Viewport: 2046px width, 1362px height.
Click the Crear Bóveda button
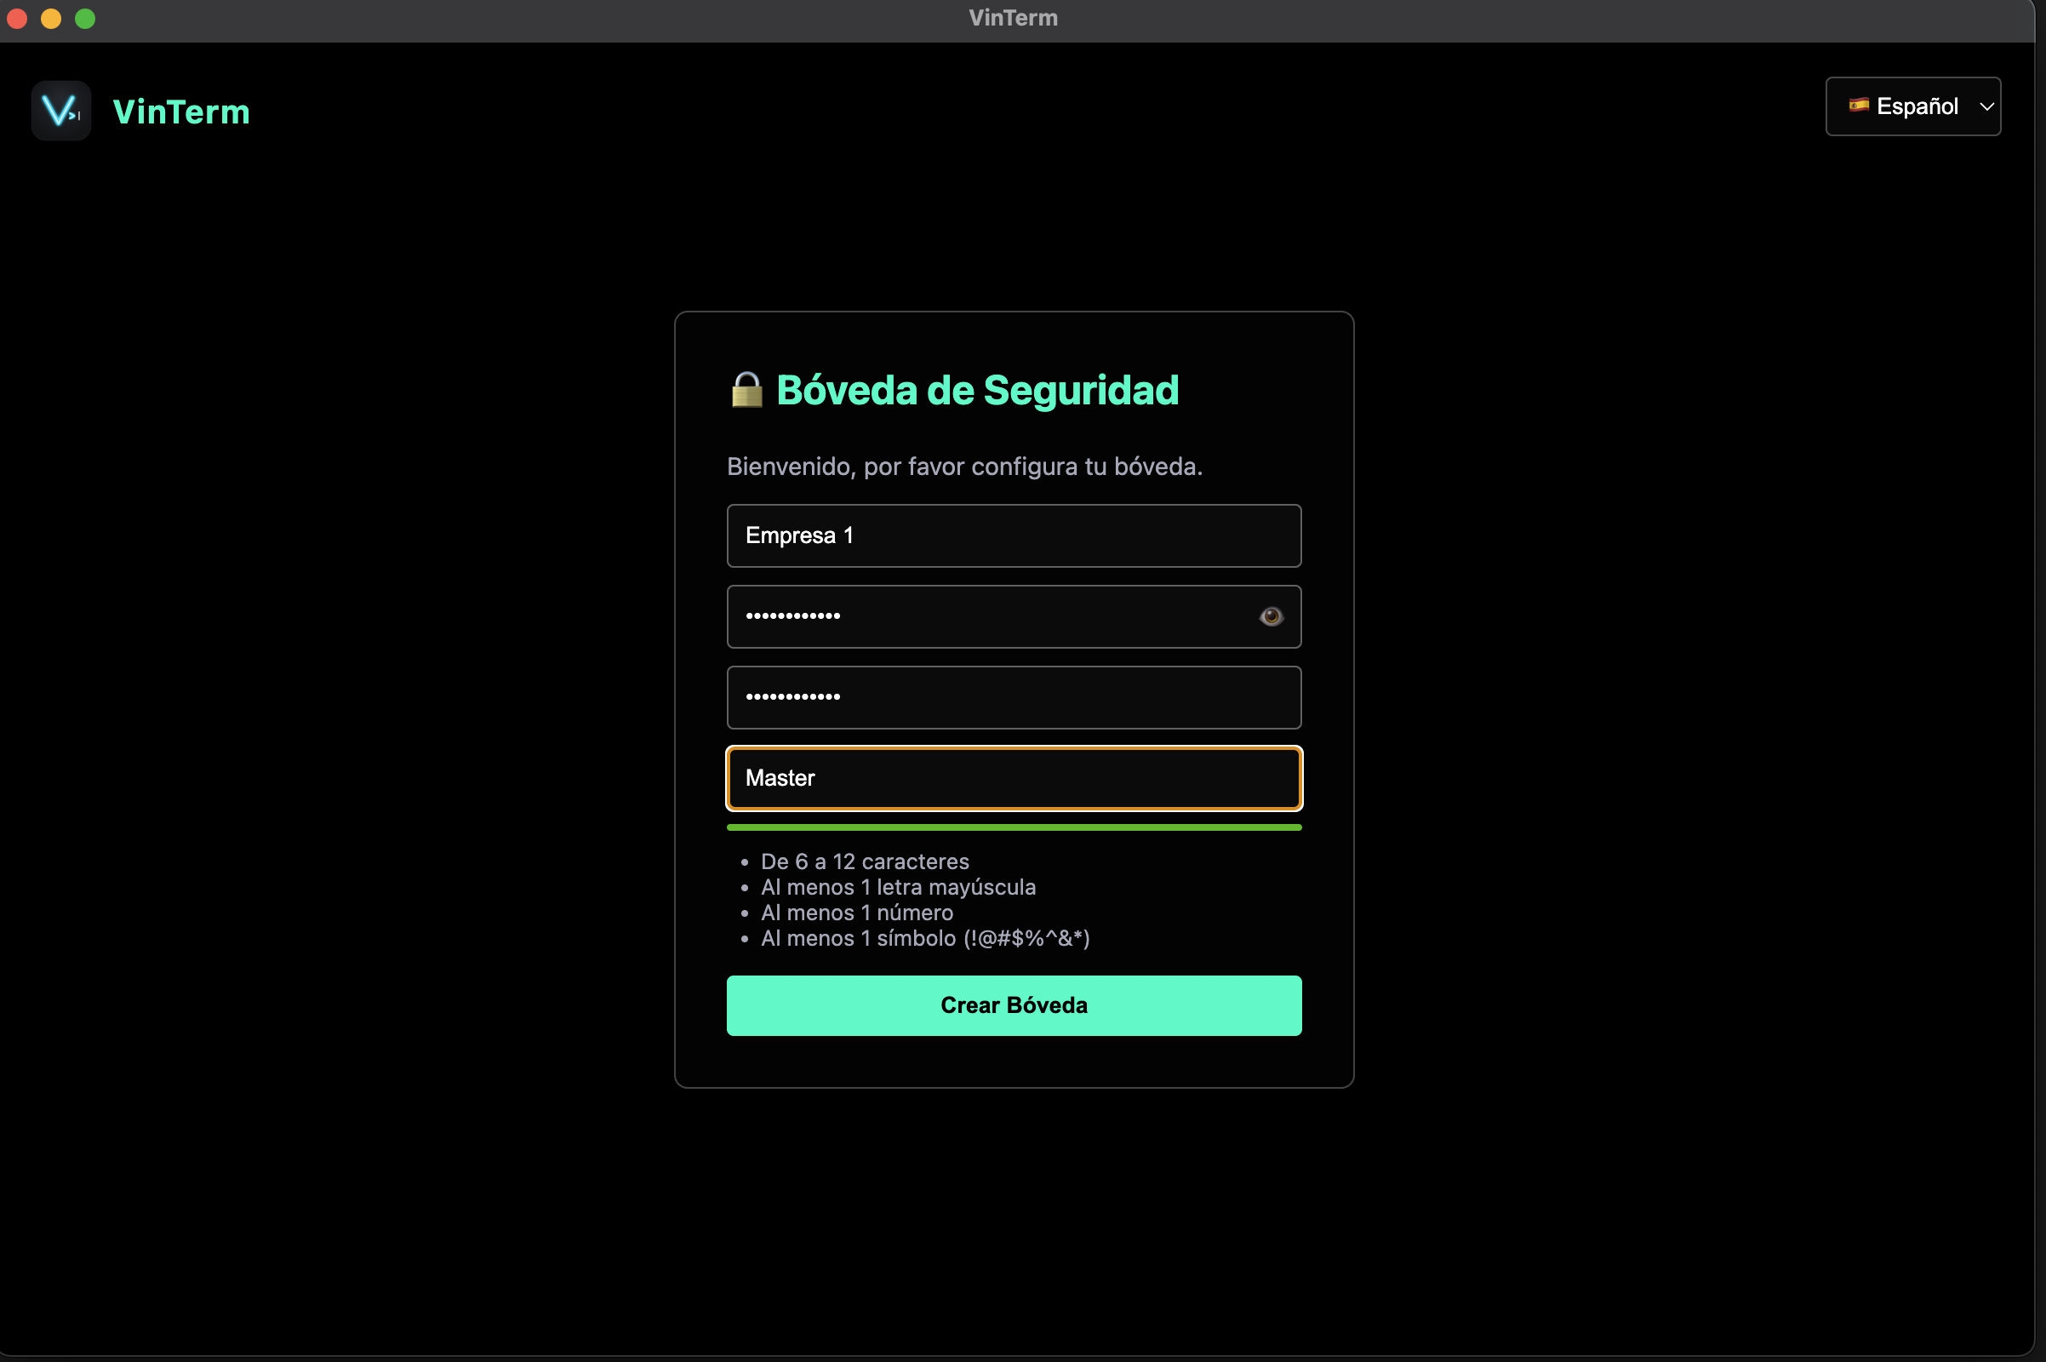1014,1005
